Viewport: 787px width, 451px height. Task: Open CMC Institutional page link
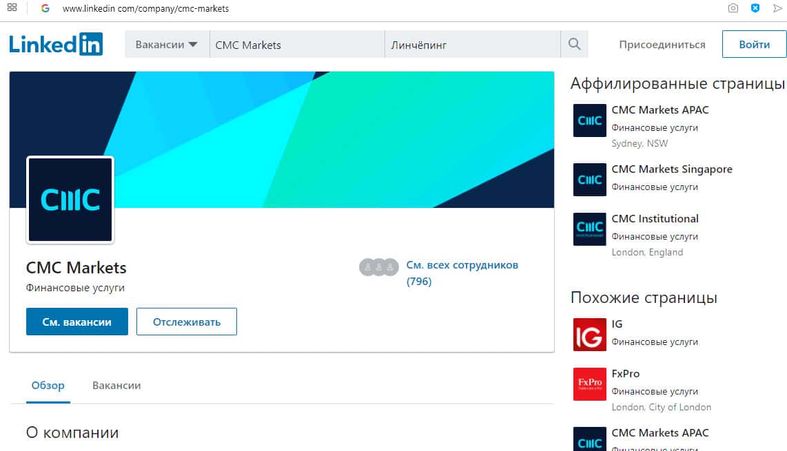click(655, 219)
